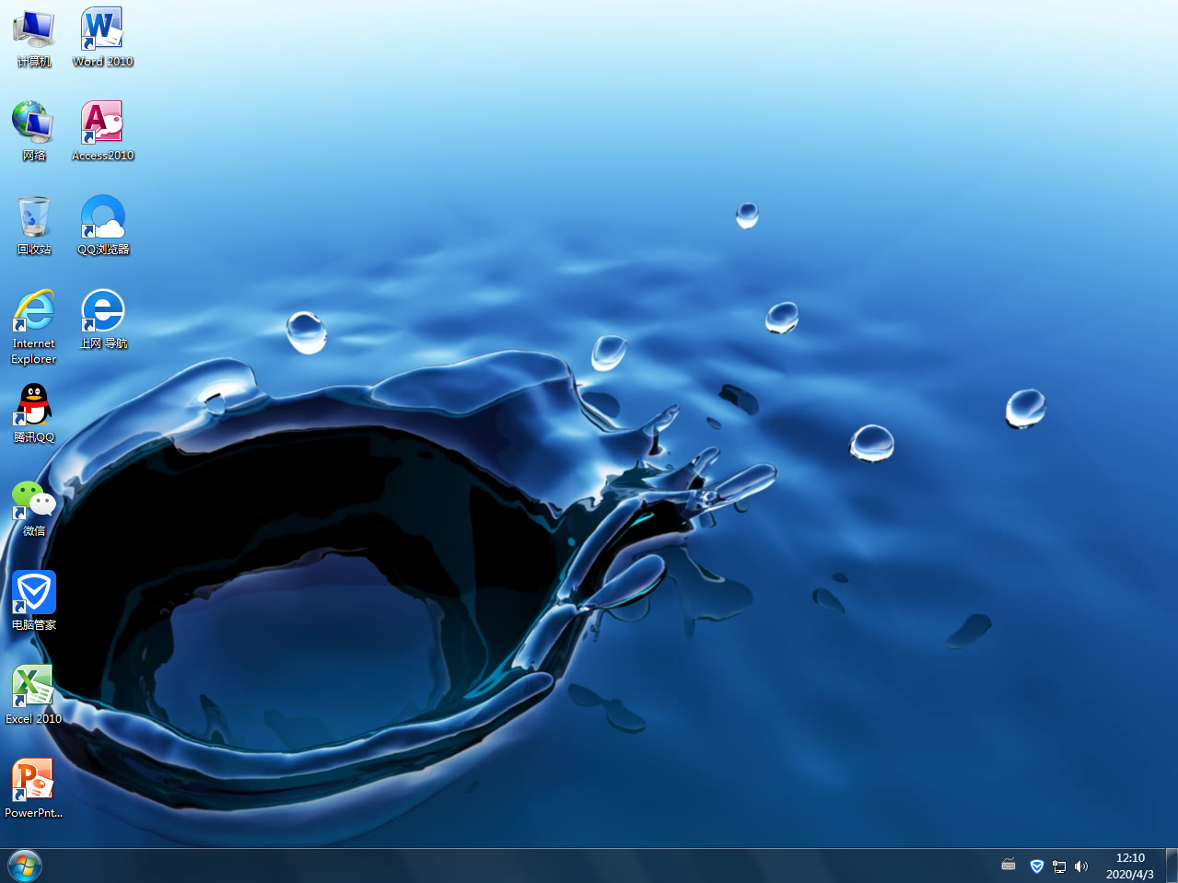Click the network connection tray icon

point(1059,866)
